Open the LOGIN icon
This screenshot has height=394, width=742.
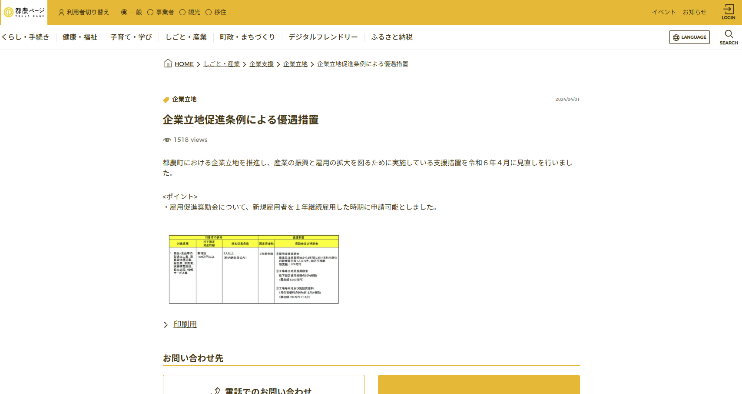point(729,12)
